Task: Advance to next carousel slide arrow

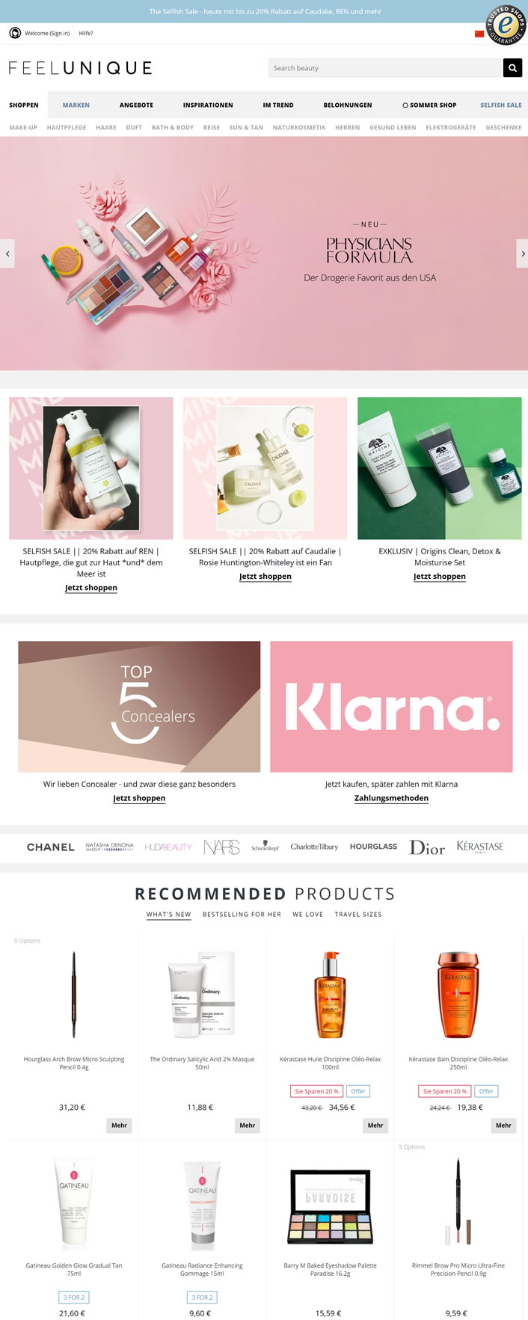Action: (x=522, y=254)
